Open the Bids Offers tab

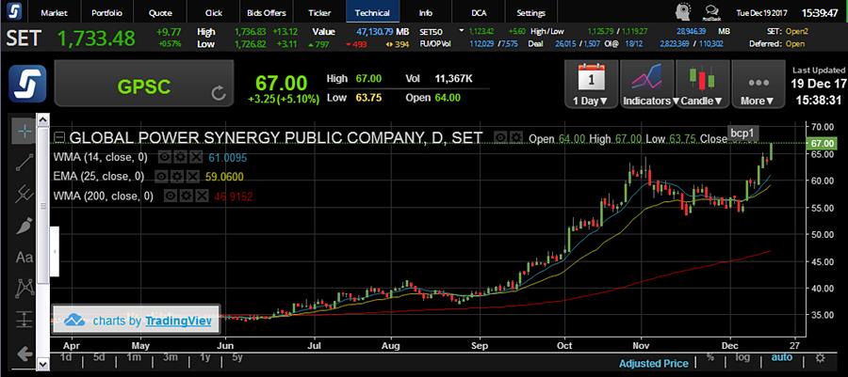pyautogui.click(x=266, y=12)
